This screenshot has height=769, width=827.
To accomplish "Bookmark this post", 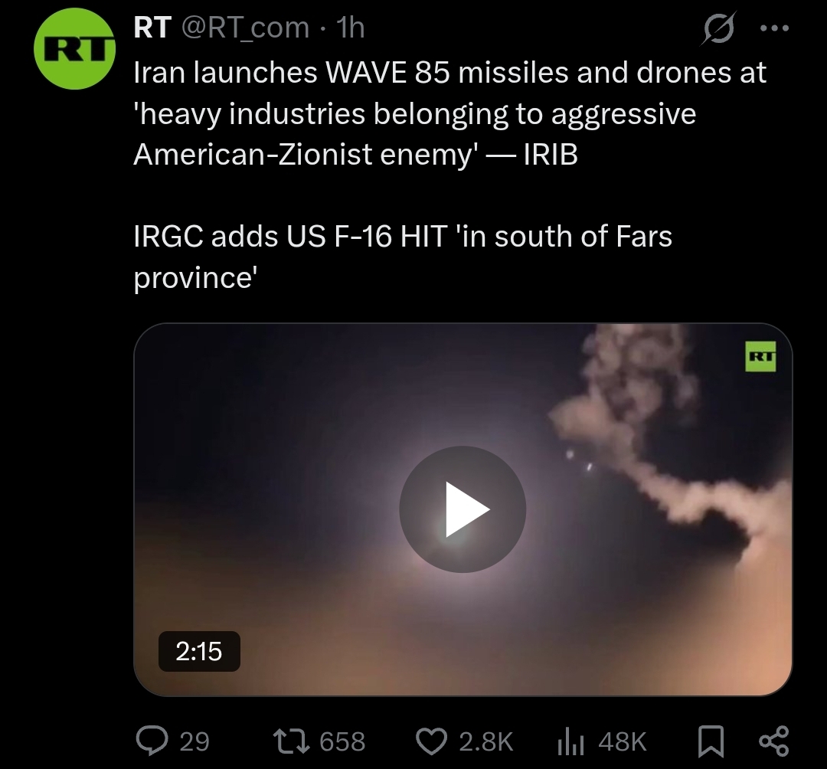I will (711, 741).
